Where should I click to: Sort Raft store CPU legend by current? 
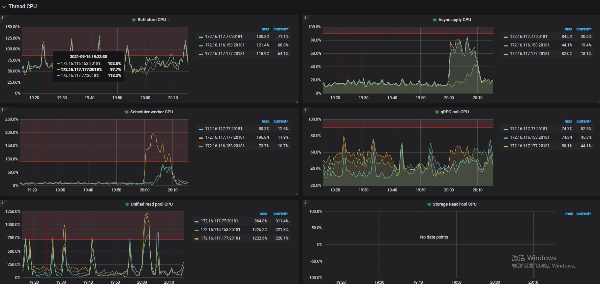281,29
